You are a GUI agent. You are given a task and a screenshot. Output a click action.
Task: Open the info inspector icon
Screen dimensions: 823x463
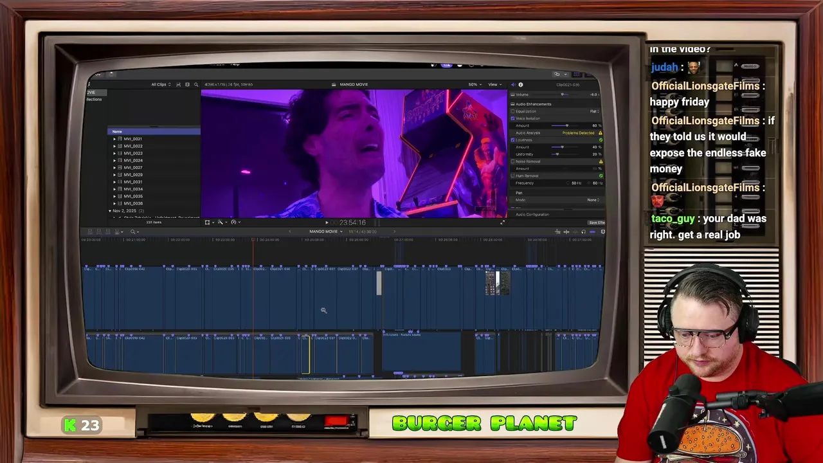[521, 84]
